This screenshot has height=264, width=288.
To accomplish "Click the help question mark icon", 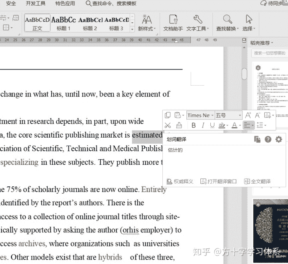I will [x=268, y=139].
